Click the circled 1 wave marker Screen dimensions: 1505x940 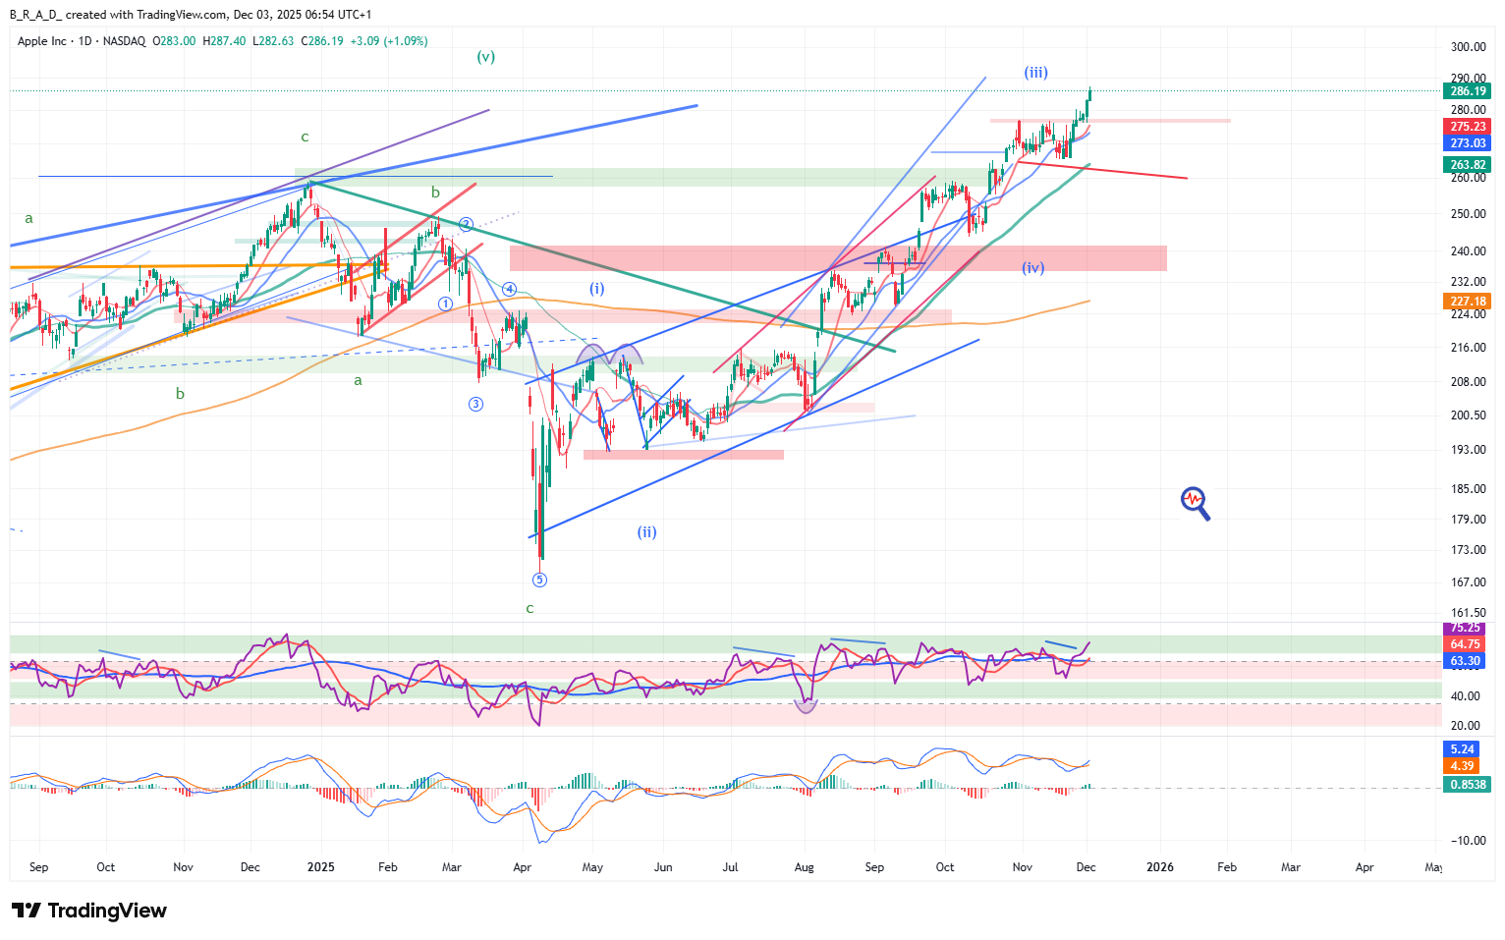(445, 304)
